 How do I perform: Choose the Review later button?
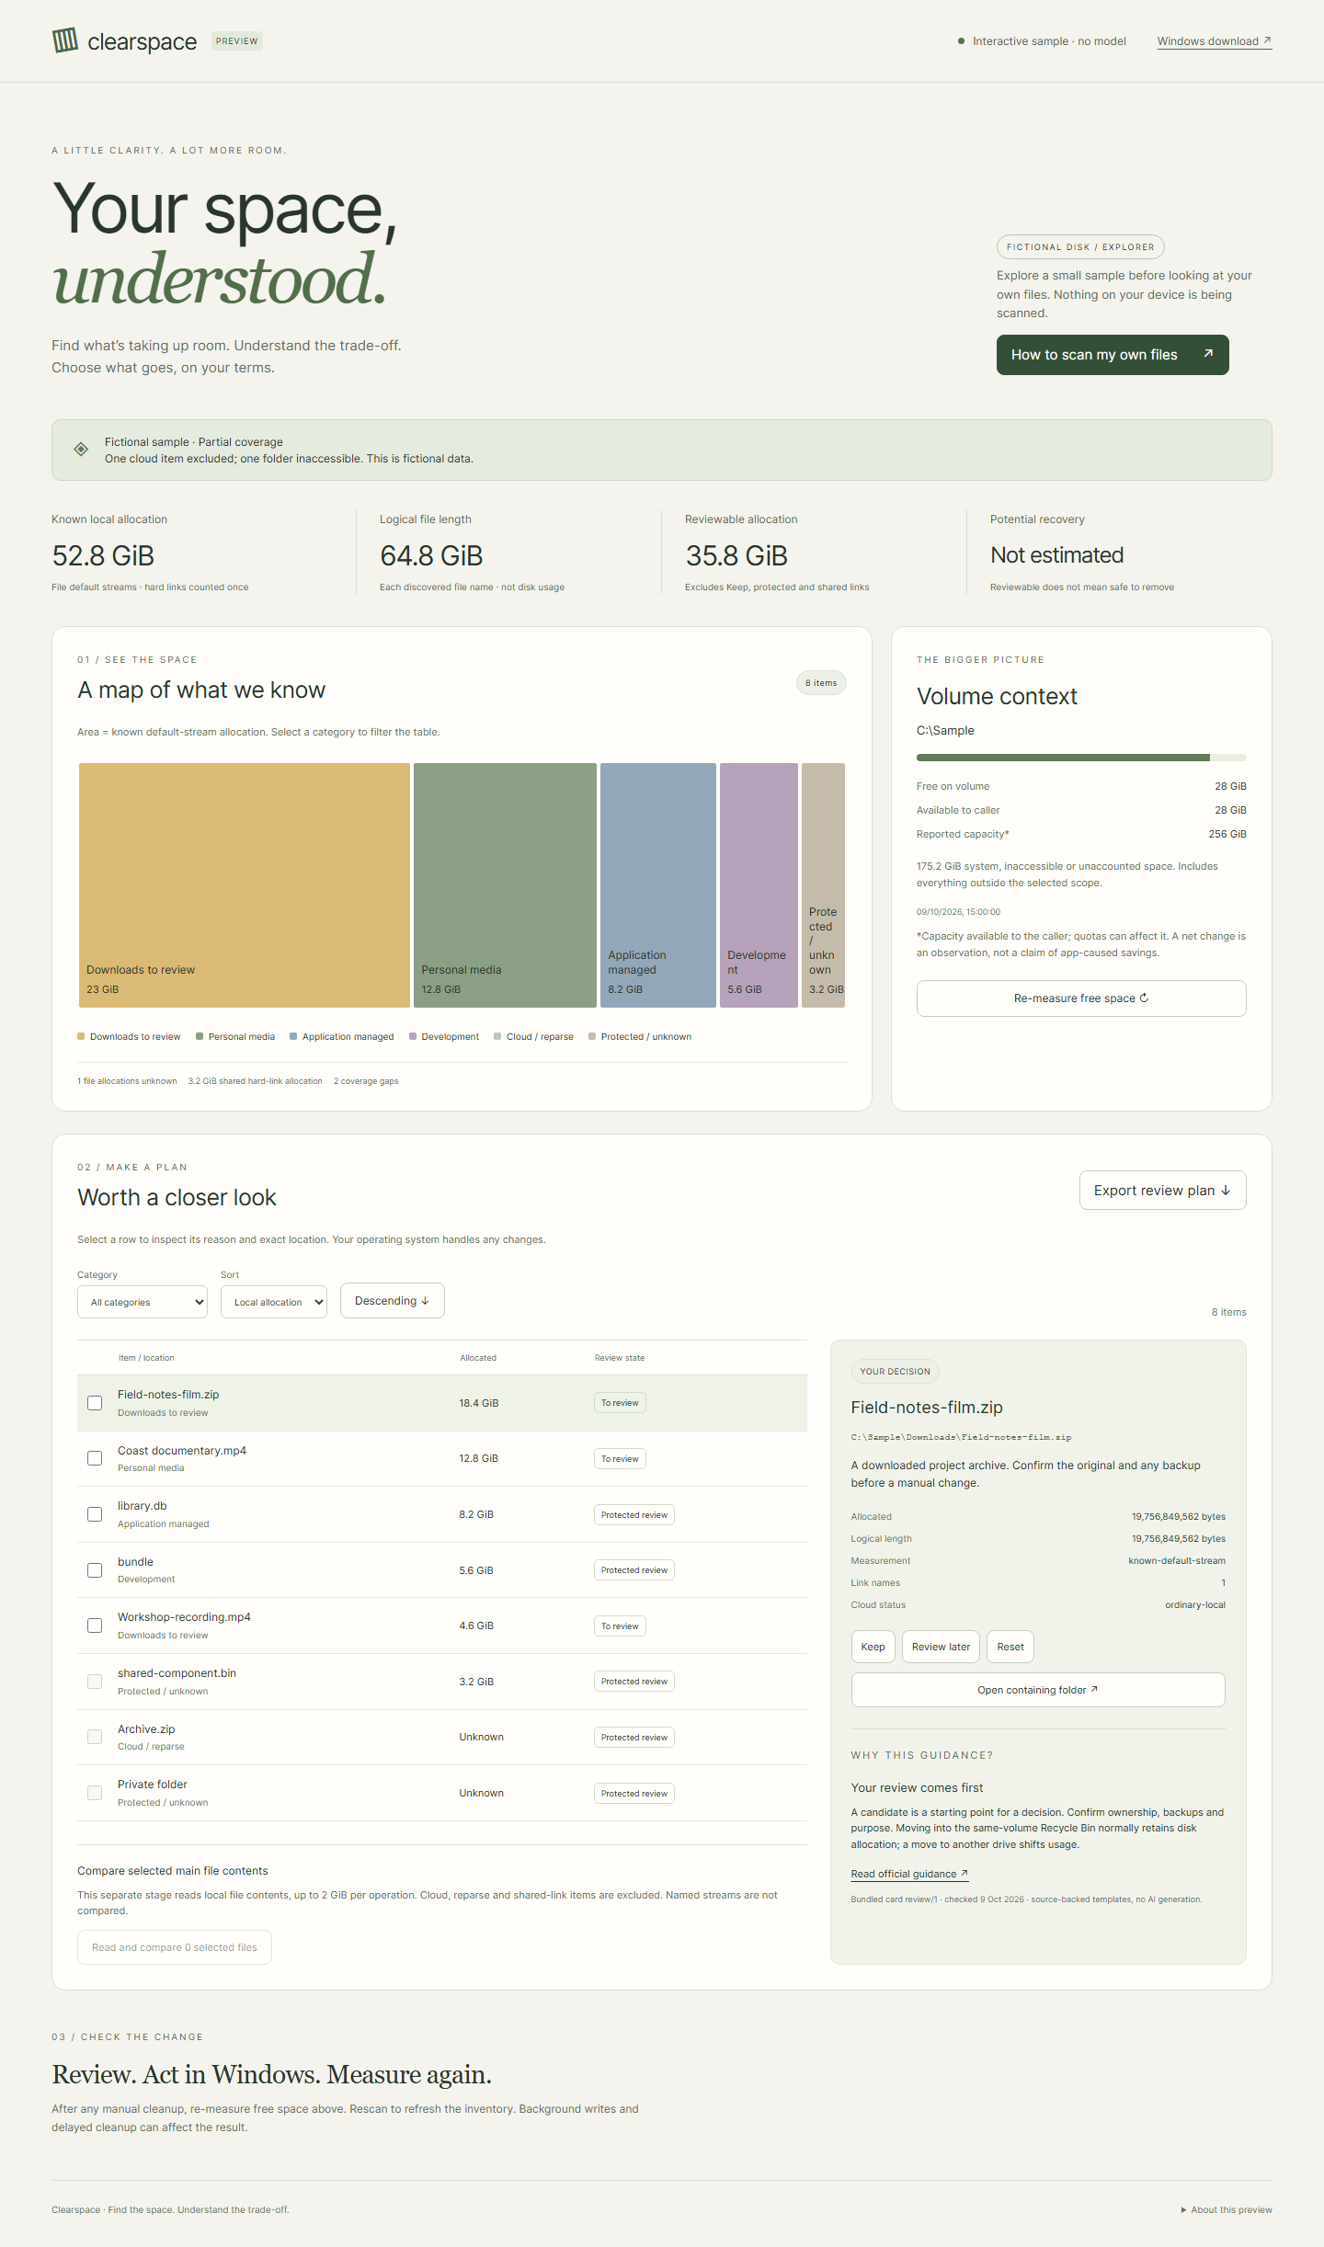(942, 1647)
